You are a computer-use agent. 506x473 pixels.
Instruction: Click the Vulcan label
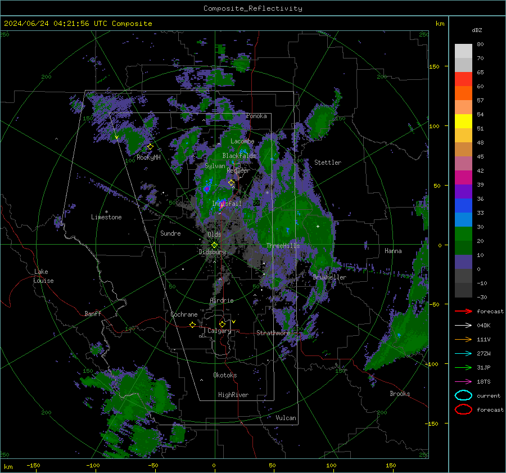[286, 418]
